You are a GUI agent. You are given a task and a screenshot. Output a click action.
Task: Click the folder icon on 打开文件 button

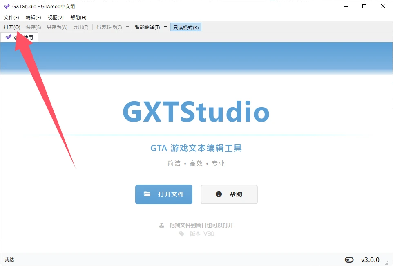click(147, 194)
